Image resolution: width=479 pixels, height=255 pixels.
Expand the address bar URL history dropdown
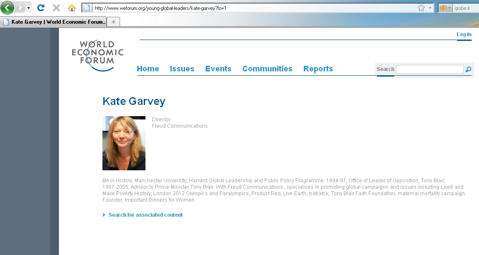[x=430, y=8]
